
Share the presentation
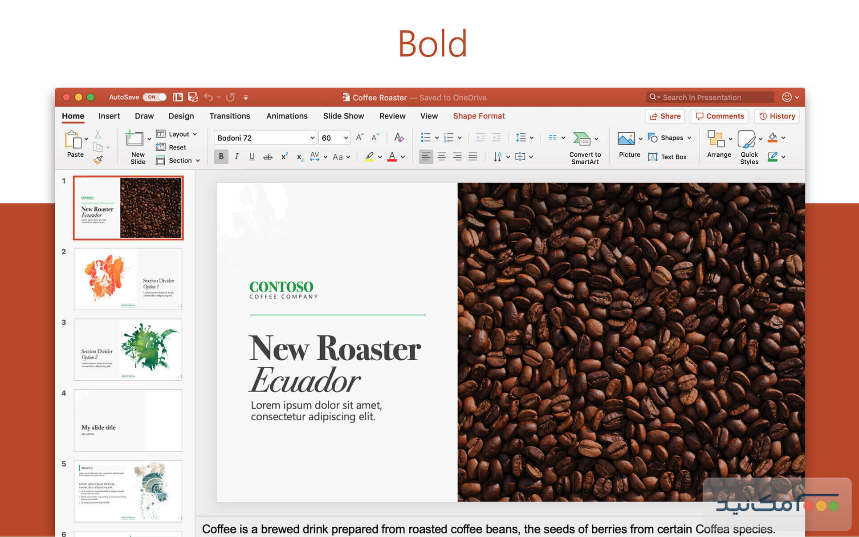coord(664,116)
